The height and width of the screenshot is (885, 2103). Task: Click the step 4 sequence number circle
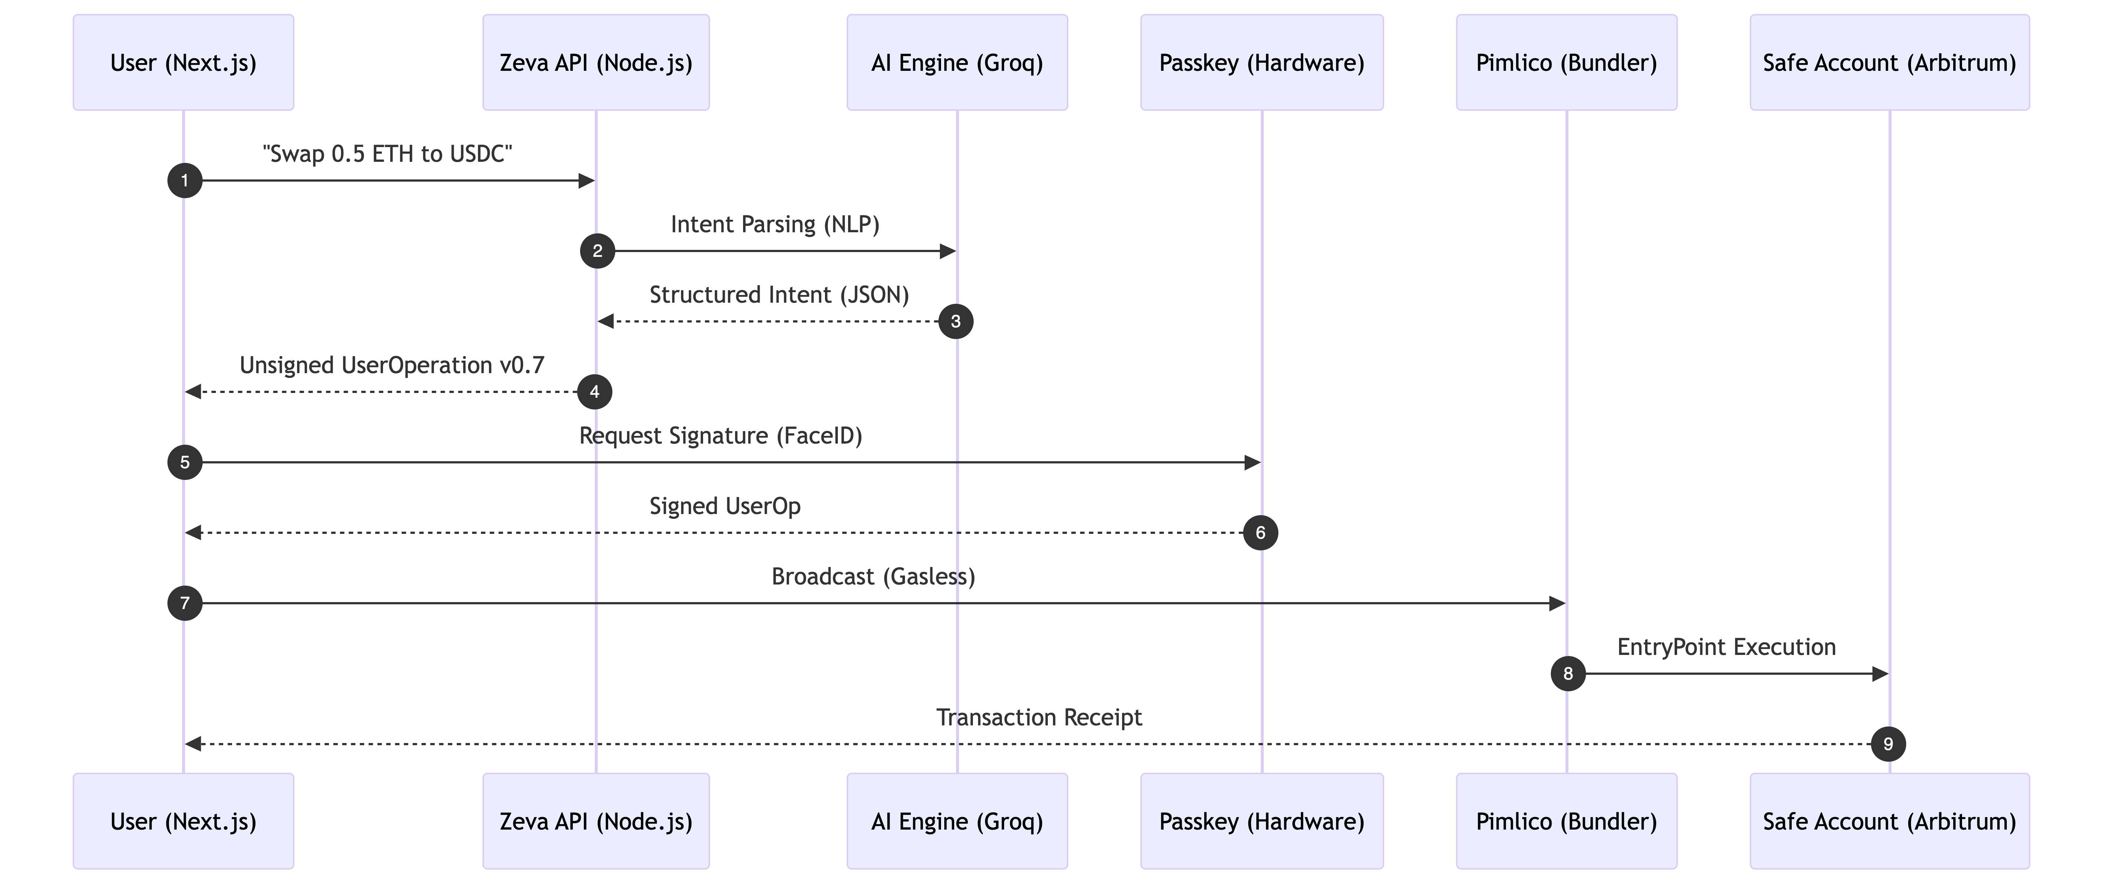[594, 392]
